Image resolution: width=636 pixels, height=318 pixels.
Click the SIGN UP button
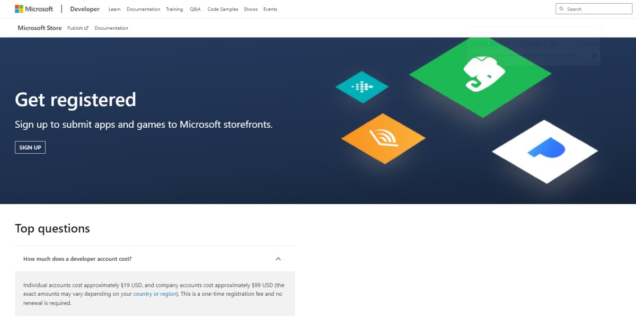[x=30, y=147]
